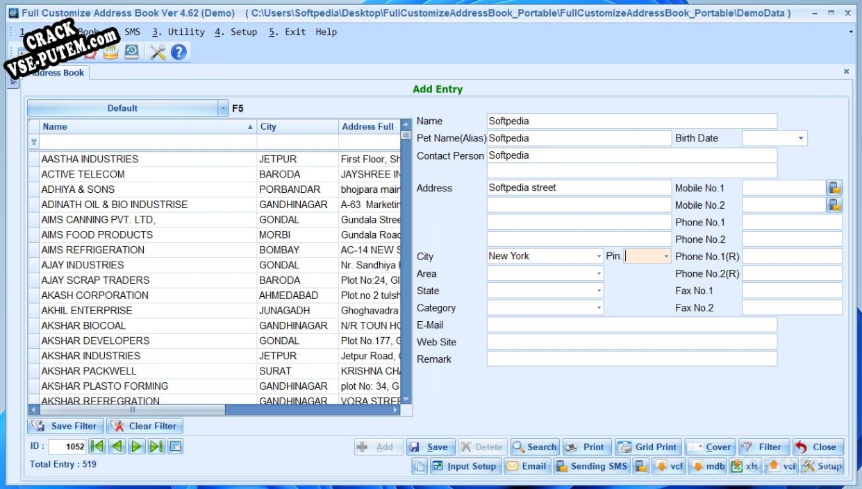
Task: Open the birthday cake reminder tool
Action: [x=111, y=52]
